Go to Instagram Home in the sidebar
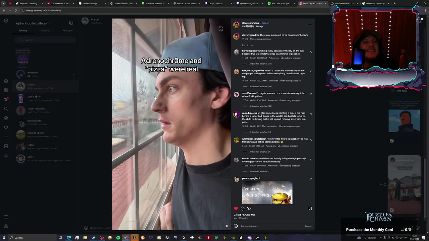Viewport: 429px width, 241px height. 6,81
